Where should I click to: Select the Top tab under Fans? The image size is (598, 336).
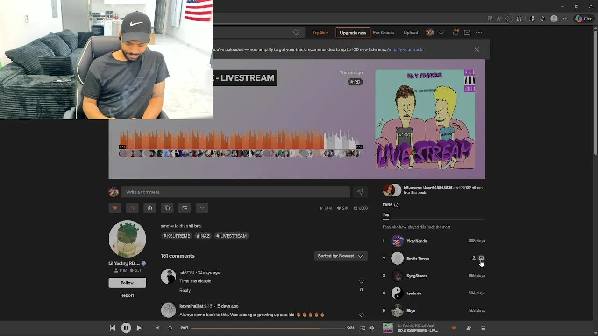[386, 215]
